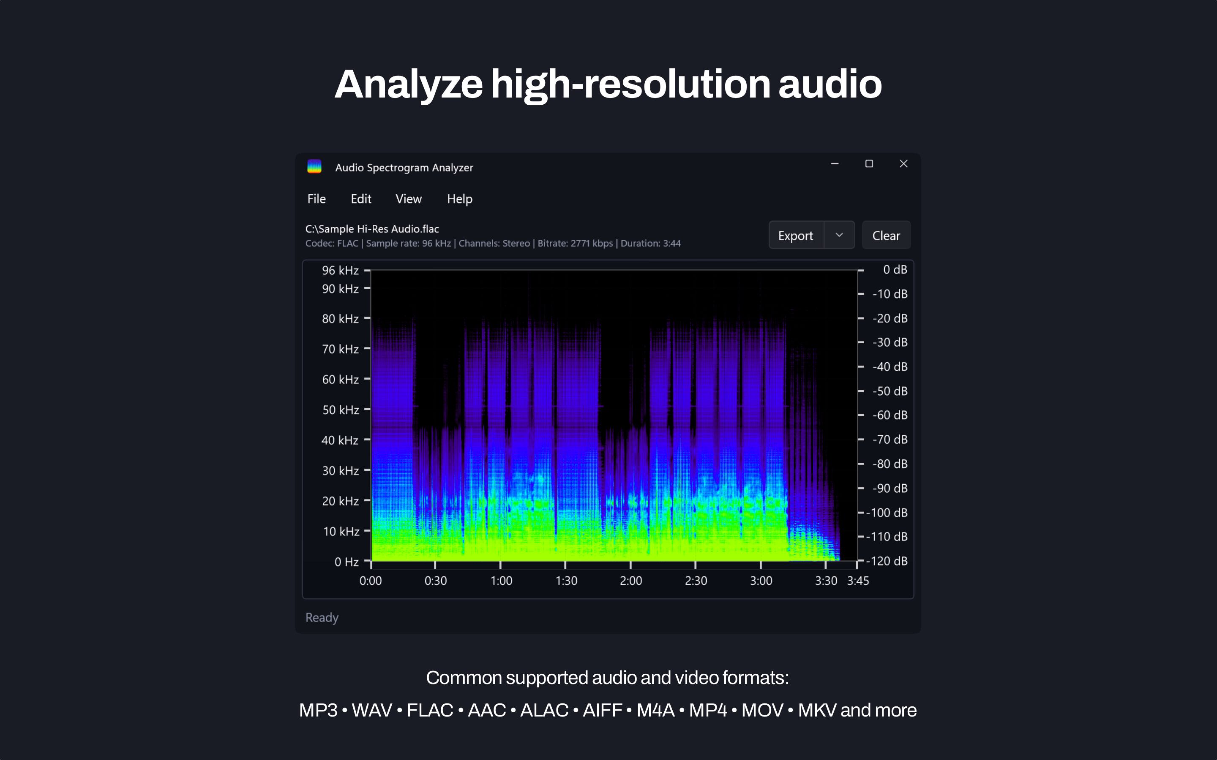The width and height of the screenshot is (1217, 760).
Task: Click the 3:00 time axis label
Action: pyautogui.click(x=761, y=581)
